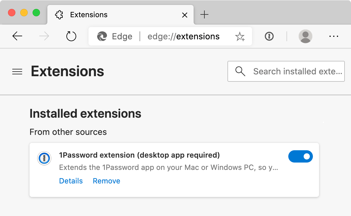Go back with the back arrow

tap(17, 36)
